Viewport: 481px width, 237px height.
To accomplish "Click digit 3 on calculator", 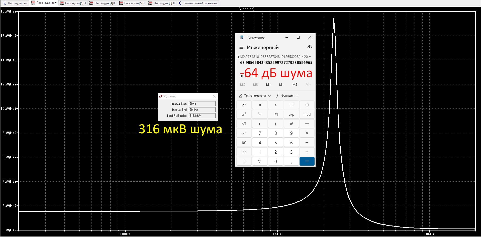I will 291,152.
